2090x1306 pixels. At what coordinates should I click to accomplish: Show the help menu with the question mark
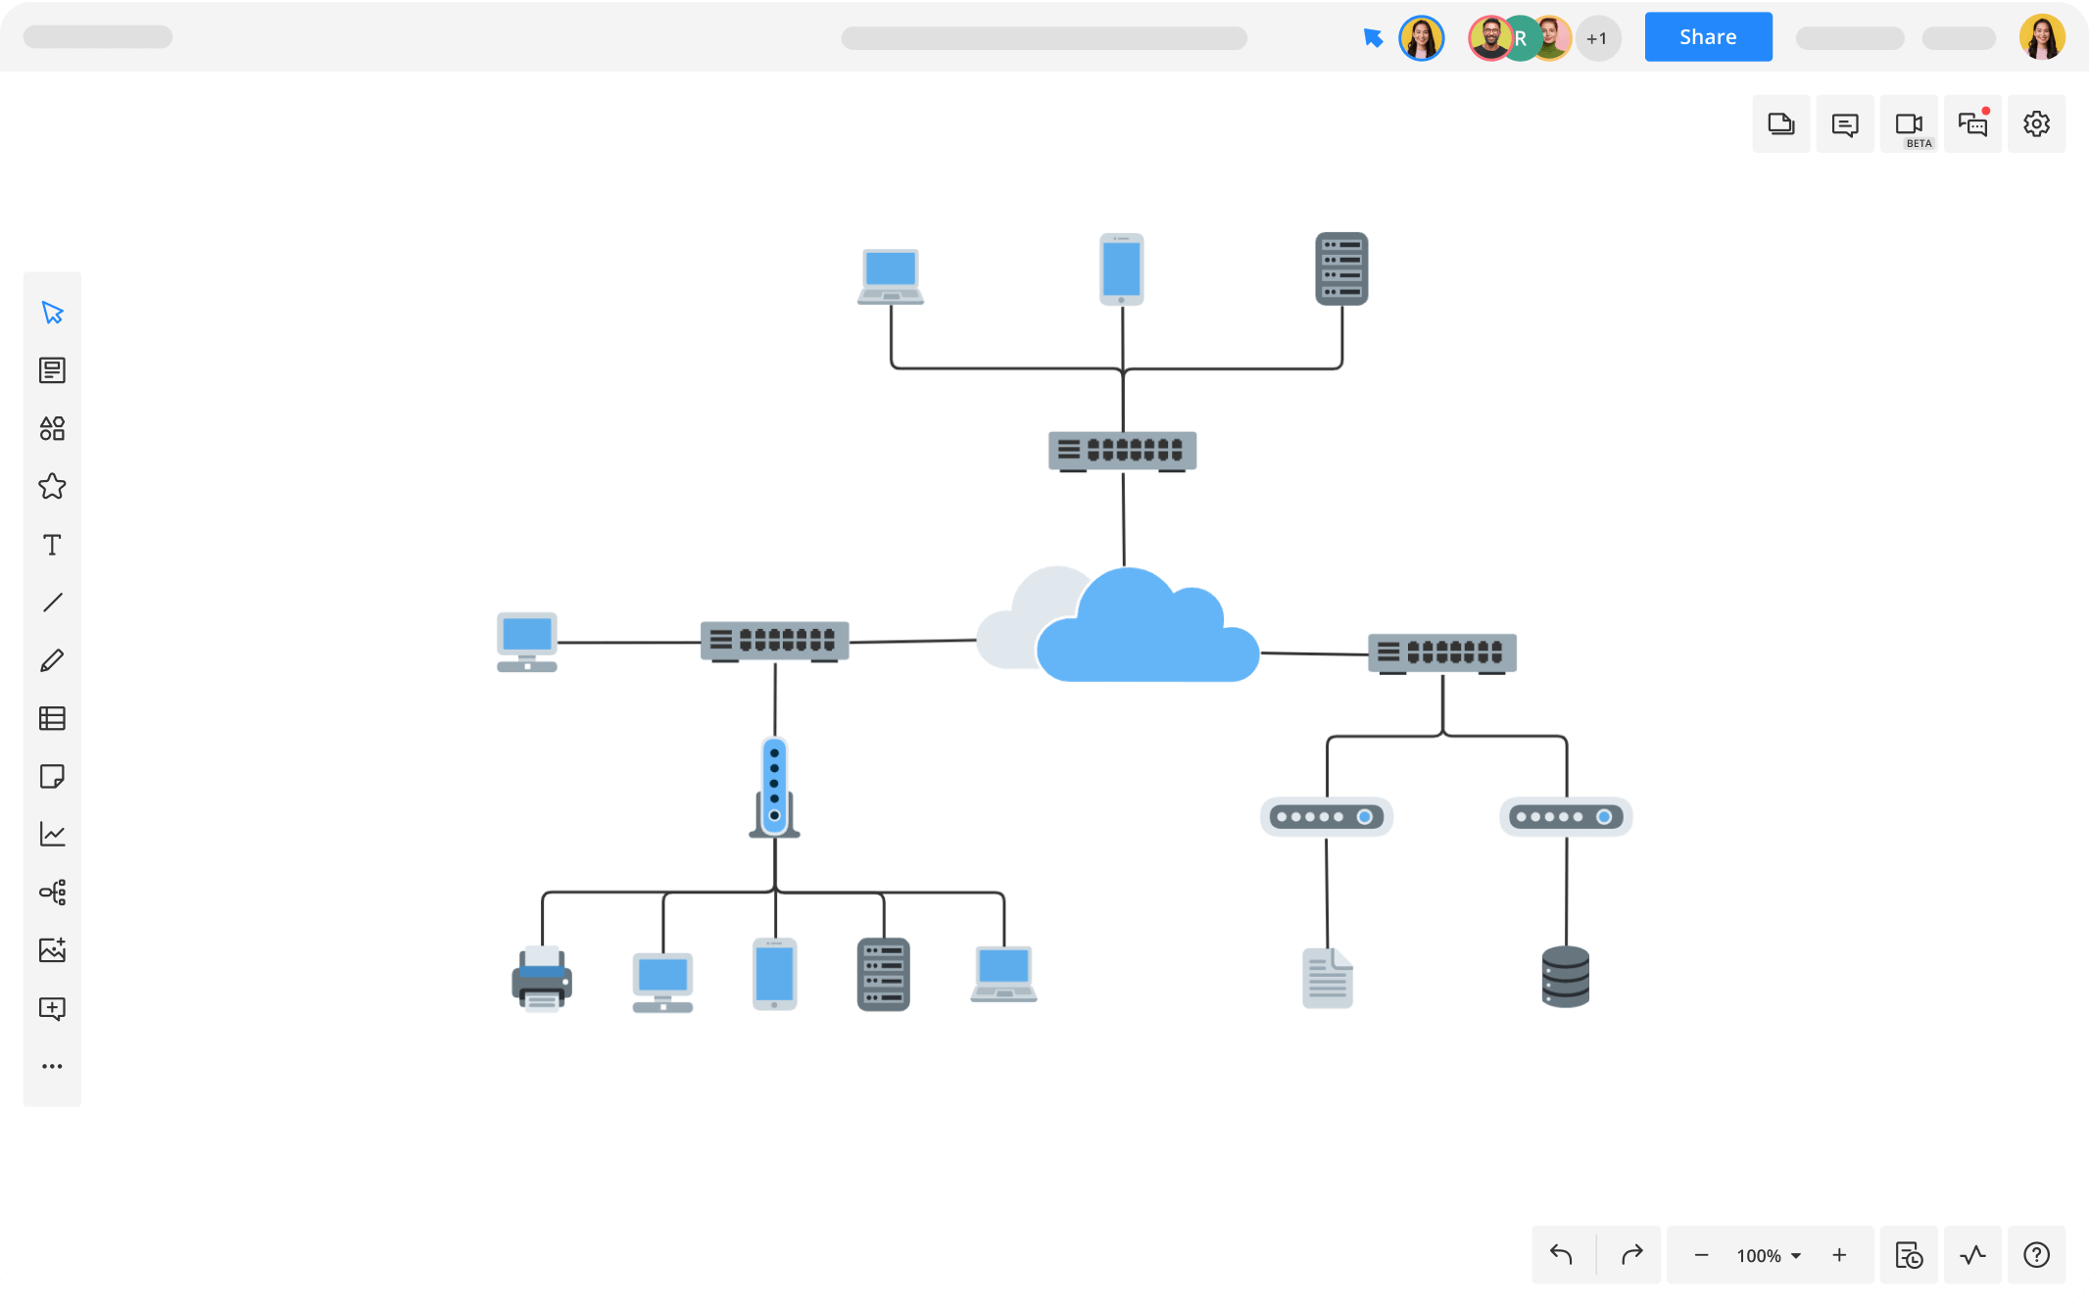point(2036,1255)
